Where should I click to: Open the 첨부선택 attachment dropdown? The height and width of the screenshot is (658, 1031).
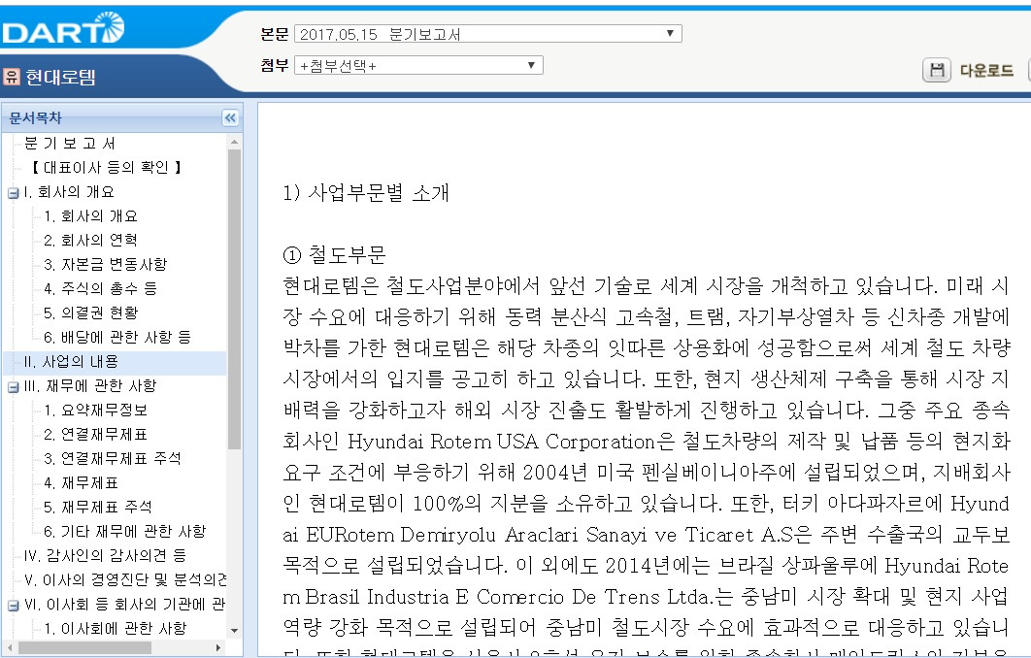click(x=418, y=65)
